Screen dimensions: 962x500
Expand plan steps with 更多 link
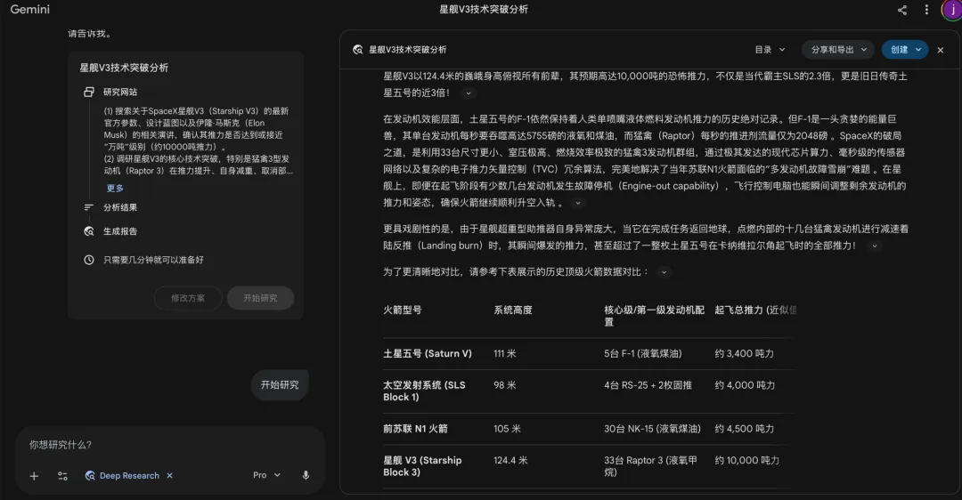pyautogui.click(x=115, y=188)
